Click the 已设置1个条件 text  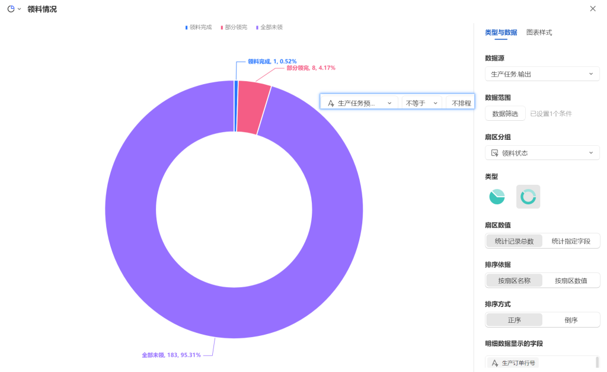(x=551, y=114)
